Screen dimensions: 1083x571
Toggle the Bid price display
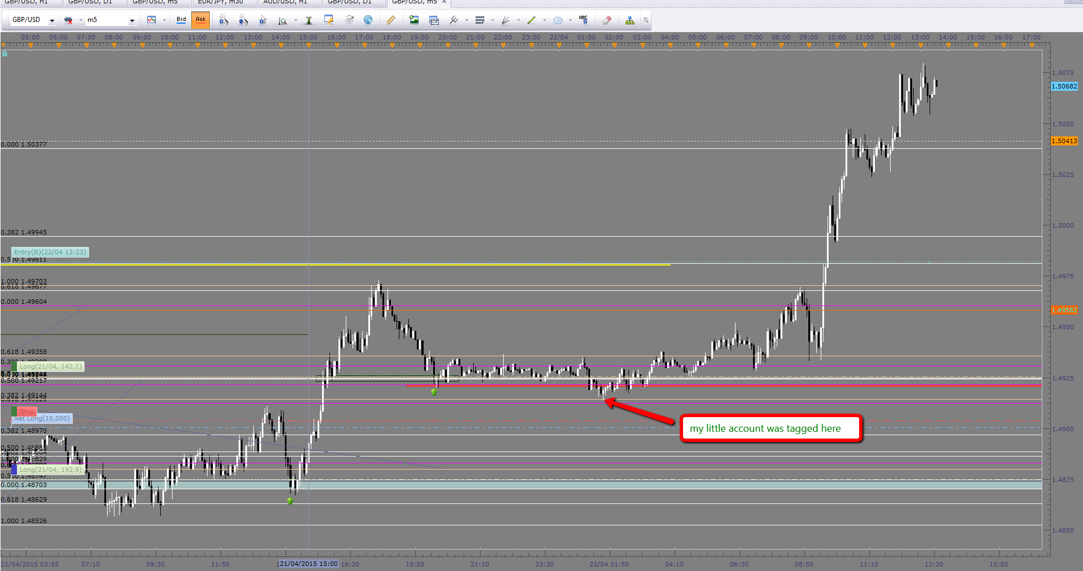[181, 20]
